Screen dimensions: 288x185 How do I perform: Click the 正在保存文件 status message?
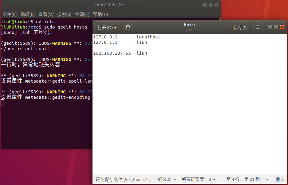123,179
